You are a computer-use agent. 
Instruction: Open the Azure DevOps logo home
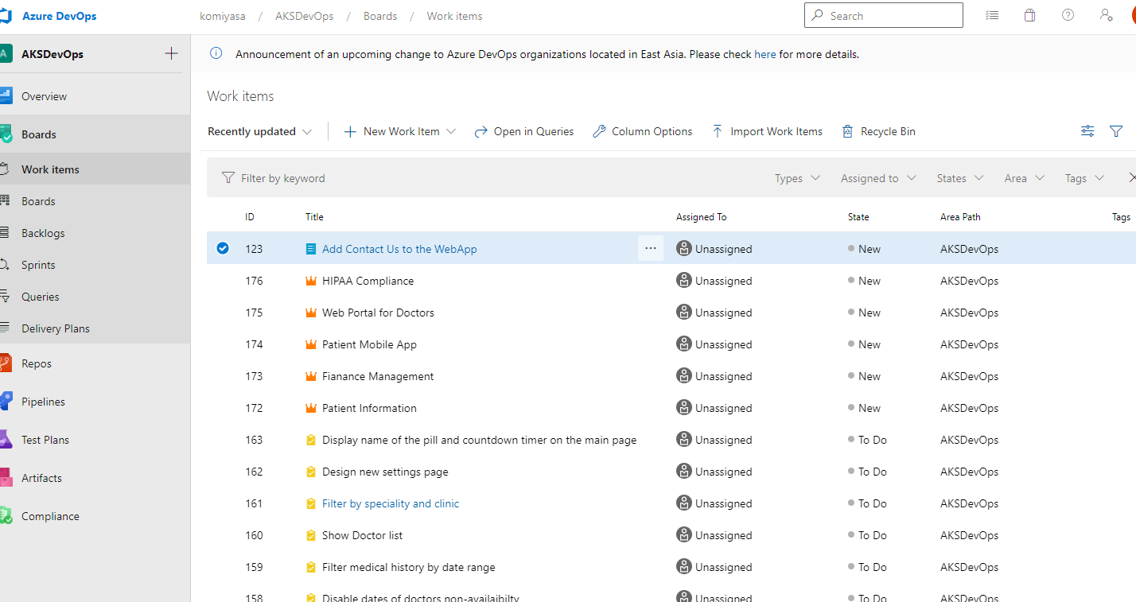[x=49, y=16]
